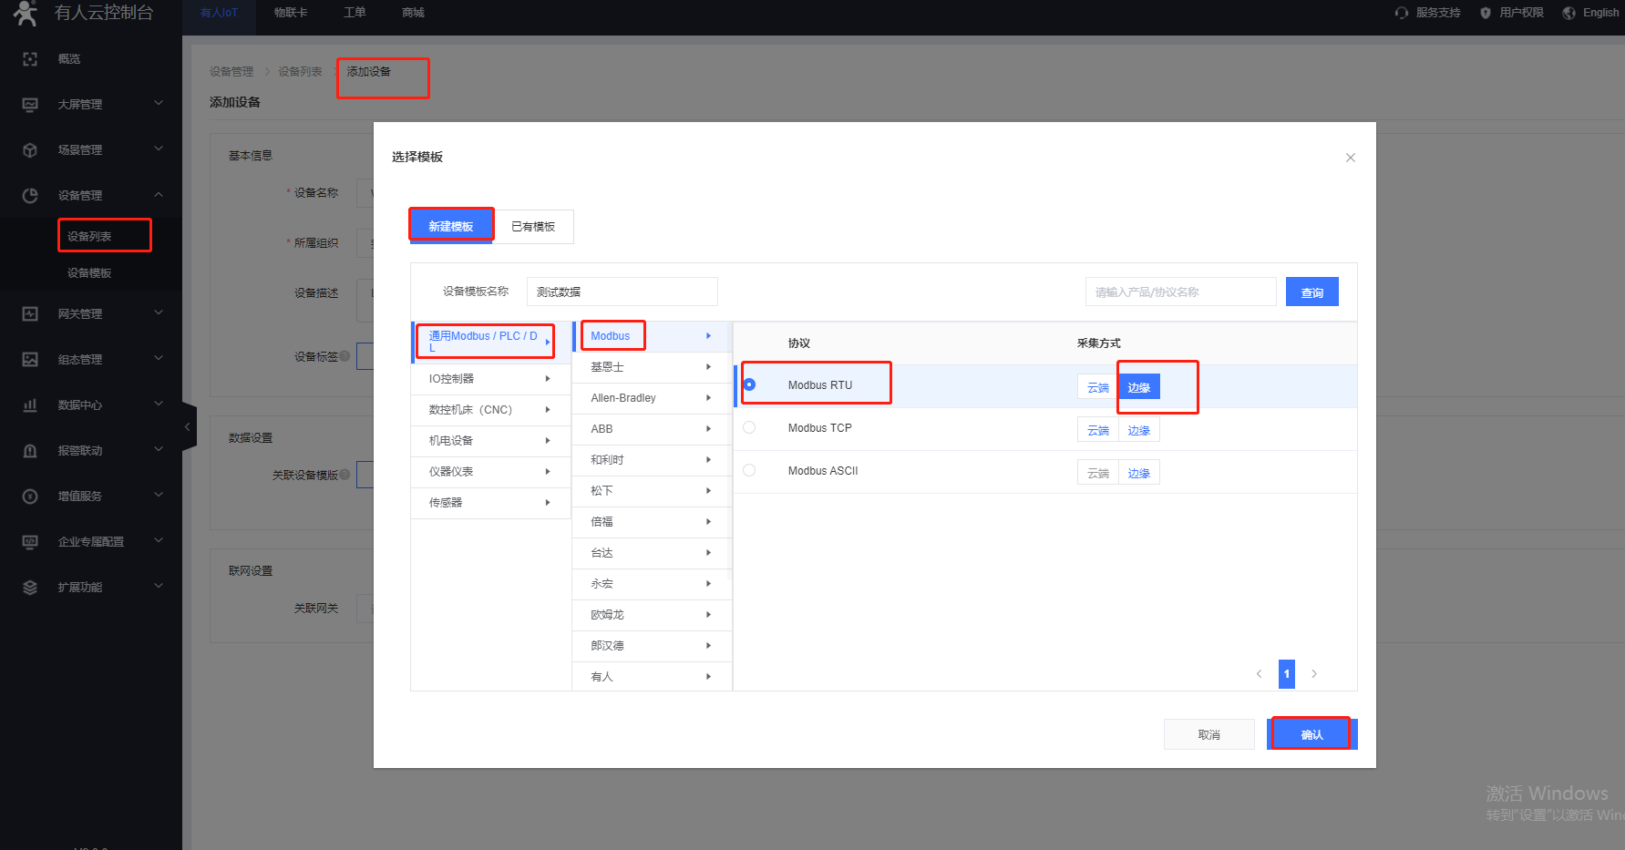Click the 扩展功能 layers icon
This screenshot has width=1625, height=850.
(x=30, y=588)
